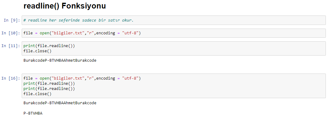Click the open keyword in cell 16
The width and height of the screenshot is (328, 117).
45,78
